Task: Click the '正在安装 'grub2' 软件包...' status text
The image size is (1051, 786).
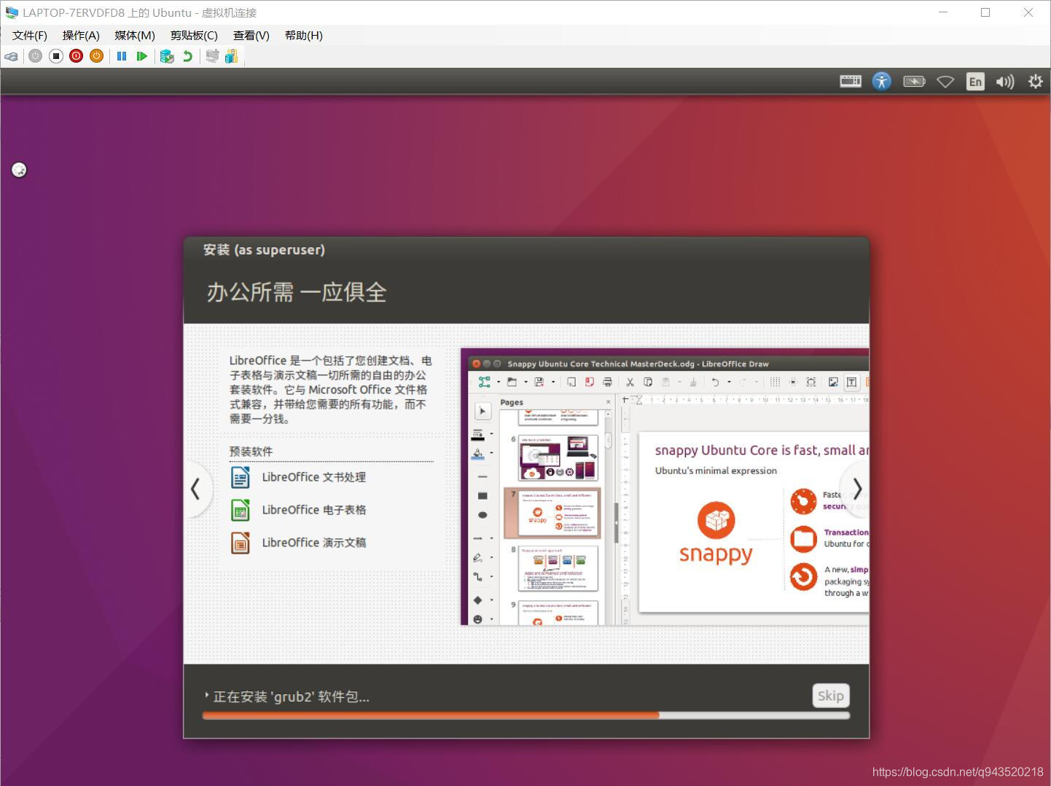Action: 292,696
